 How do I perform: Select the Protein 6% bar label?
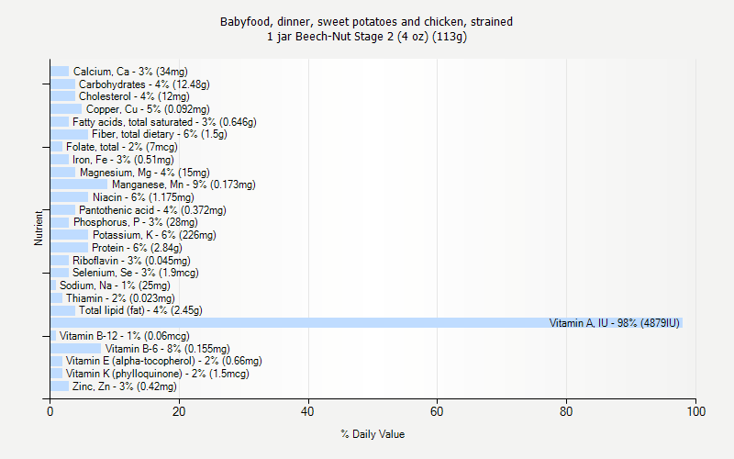click(x=137, y=248)
